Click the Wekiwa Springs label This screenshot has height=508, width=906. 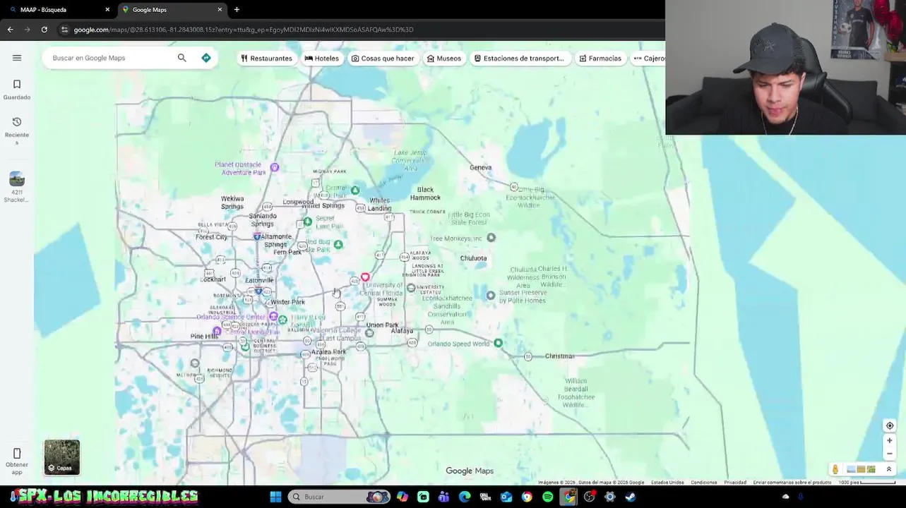[x=232, y=202]
